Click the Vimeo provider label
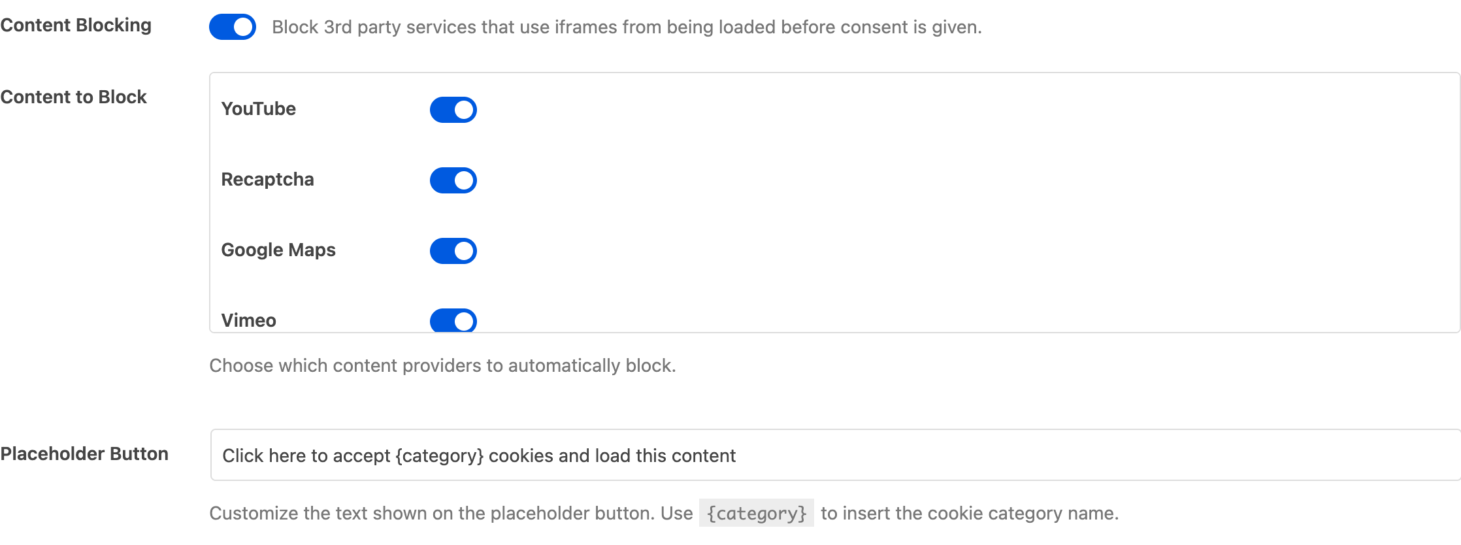1461x545 pixels. [x=248, y=320]
